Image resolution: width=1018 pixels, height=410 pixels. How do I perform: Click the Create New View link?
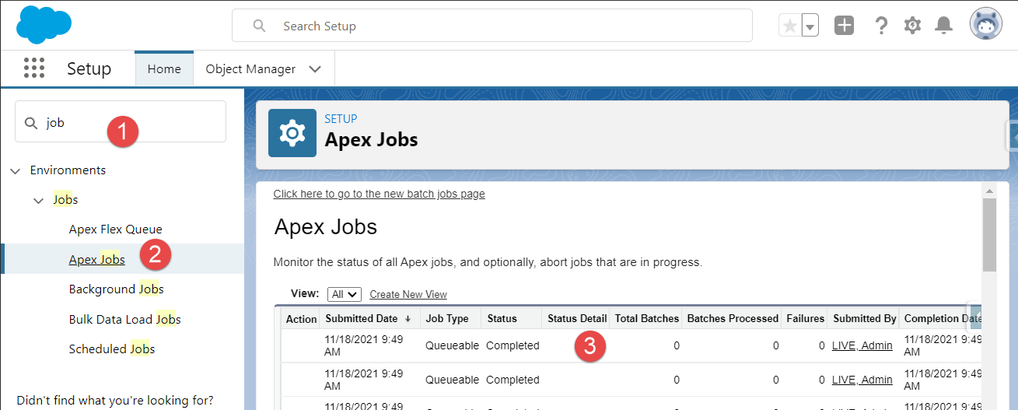tap(408, 294)
